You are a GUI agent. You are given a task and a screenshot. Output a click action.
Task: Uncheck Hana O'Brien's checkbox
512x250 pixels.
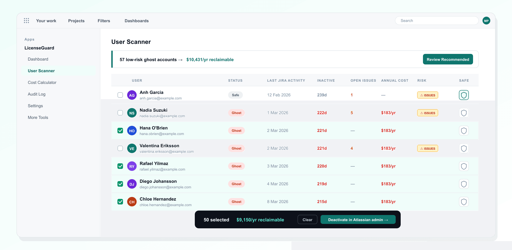tap(120, 131)
